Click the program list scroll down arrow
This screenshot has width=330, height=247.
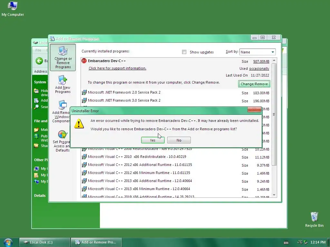274,195
